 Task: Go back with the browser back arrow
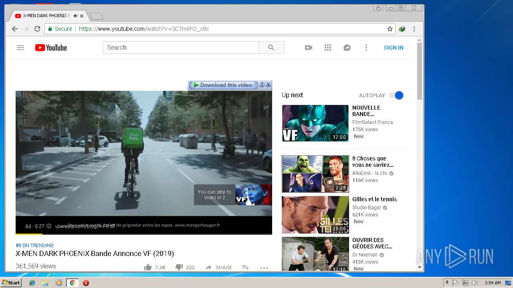pos(15,29)
